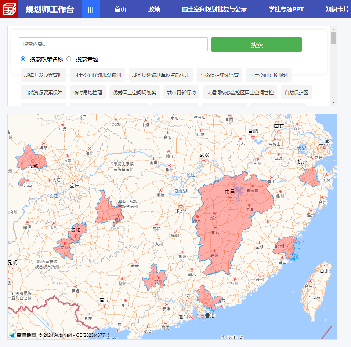Click the scrollbar up arrow in search panel
This screenshot has width=351, height=347.
tap(333, 29)
